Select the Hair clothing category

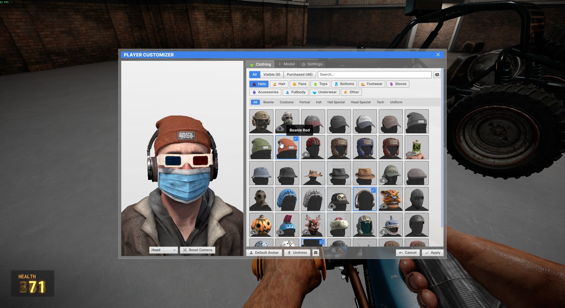279,84
